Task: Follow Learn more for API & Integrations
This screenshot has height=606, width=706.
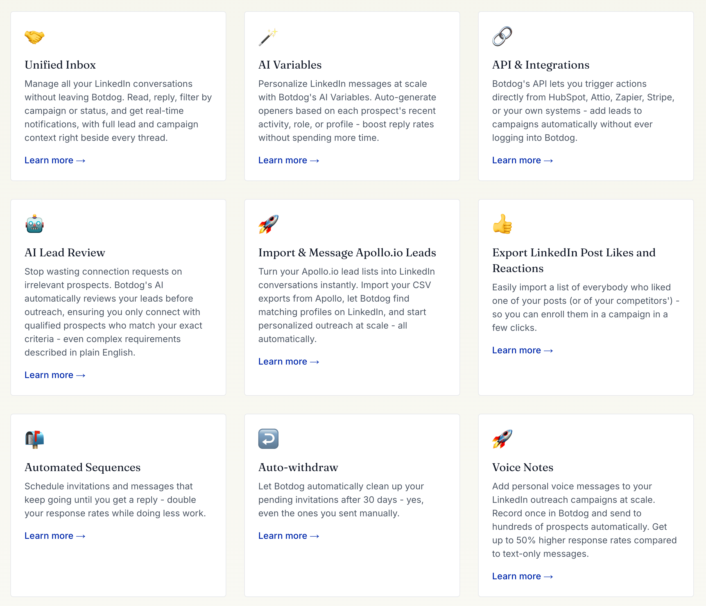Action: tap(522, 160)
